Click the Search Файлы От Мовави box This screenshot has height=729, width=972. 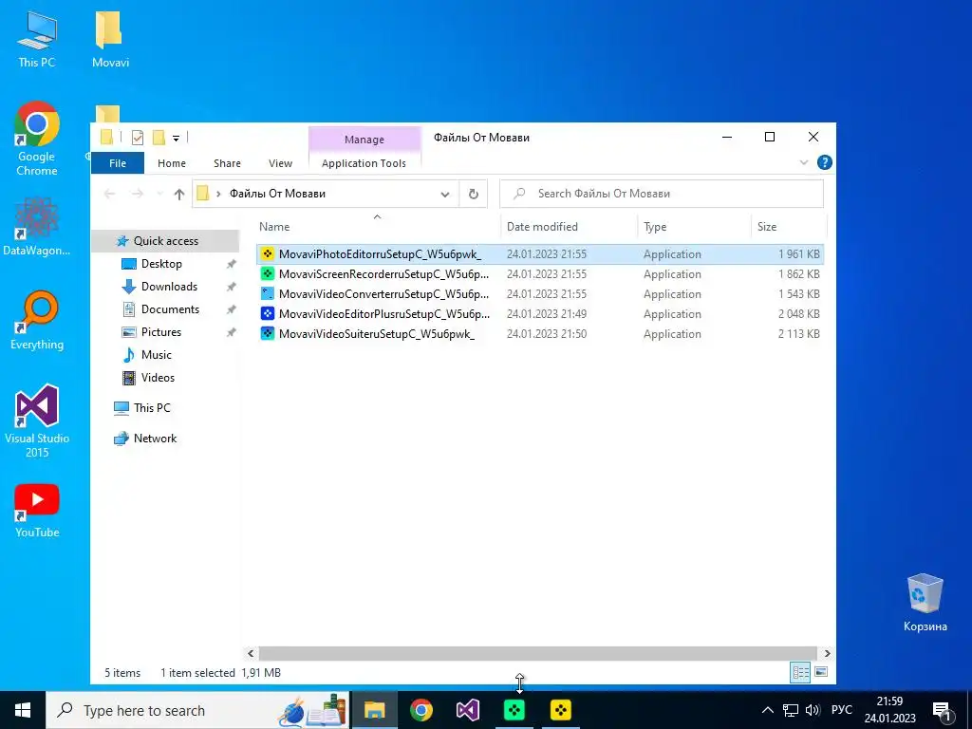662,194
